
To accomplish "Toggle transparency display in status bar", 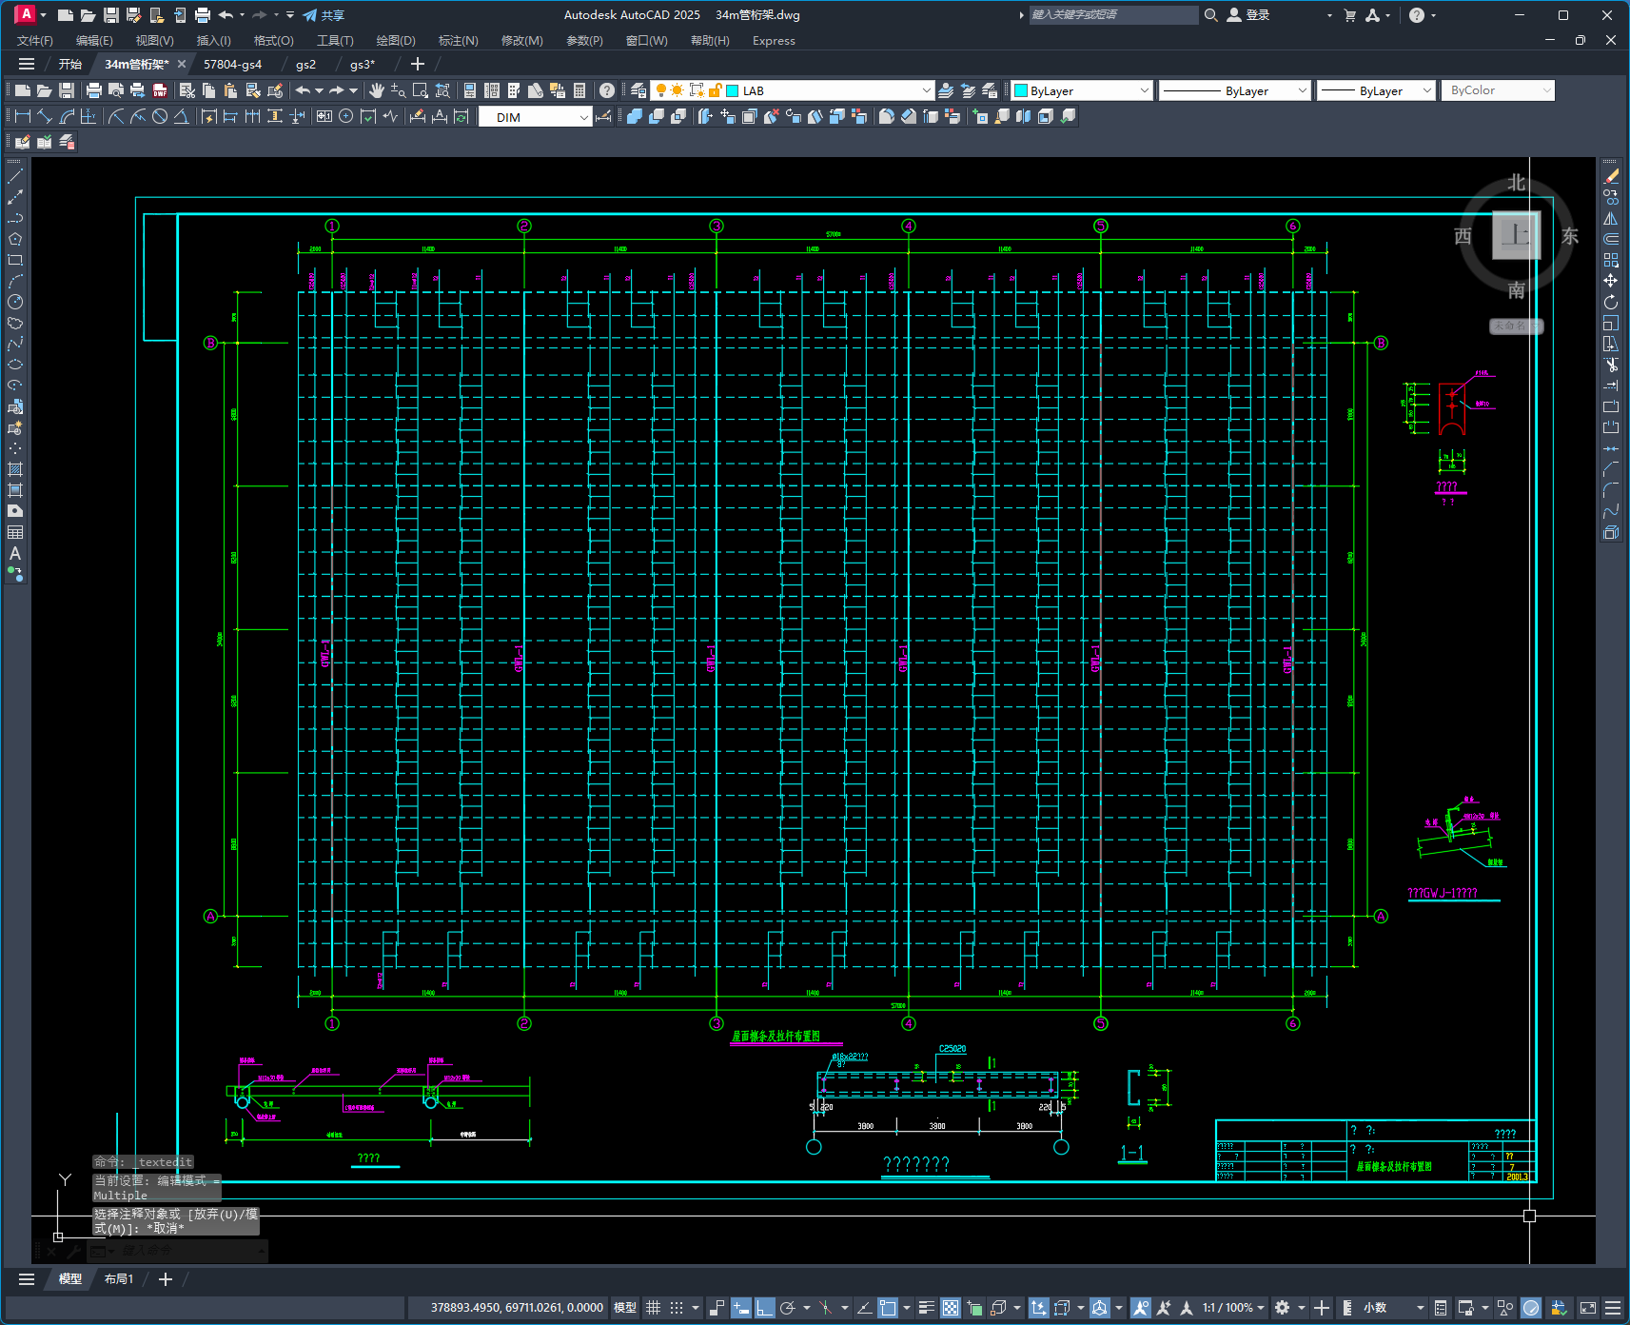I will pos(950,1308).
